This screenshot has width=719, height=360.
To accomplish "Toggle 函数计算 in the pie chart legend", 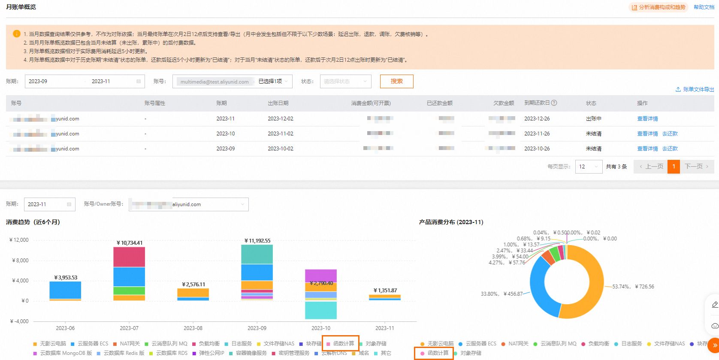I will (x=435, y=353).
